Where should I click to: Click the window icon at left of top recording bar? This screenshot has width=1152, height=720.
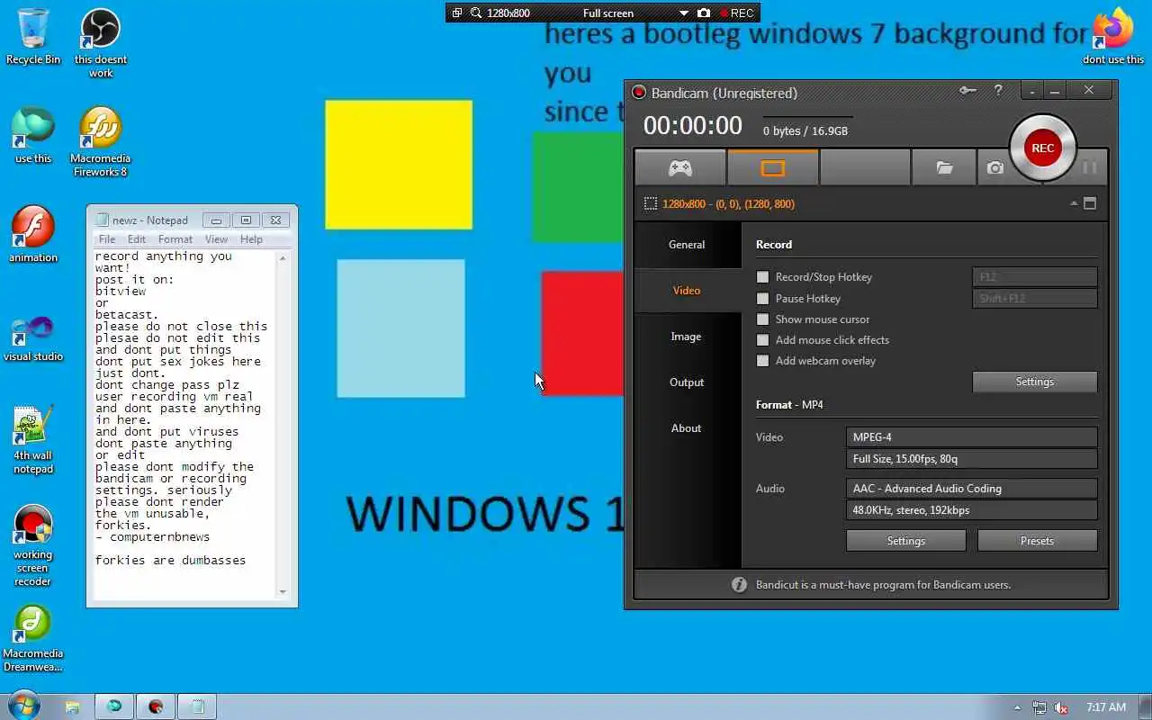click(x=457, y=13)
